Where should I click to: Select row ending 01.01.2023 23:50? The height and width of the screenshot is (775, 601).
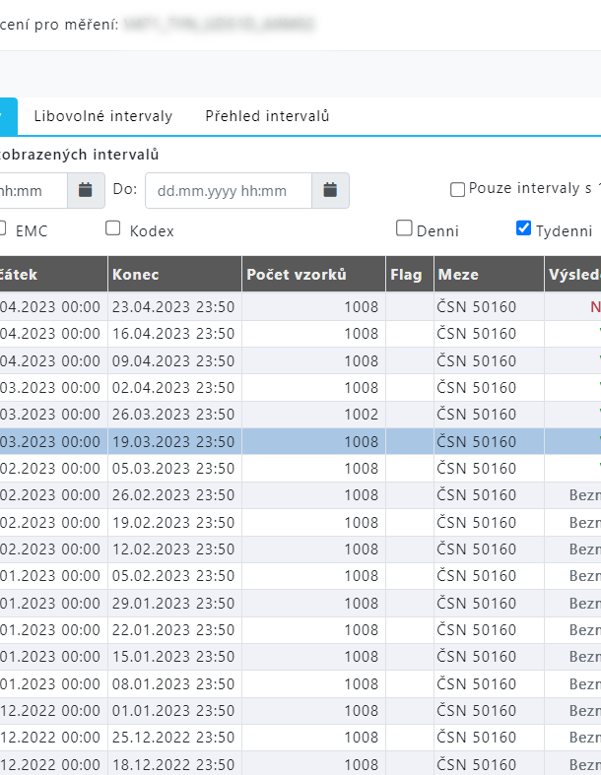pos(300,711)
